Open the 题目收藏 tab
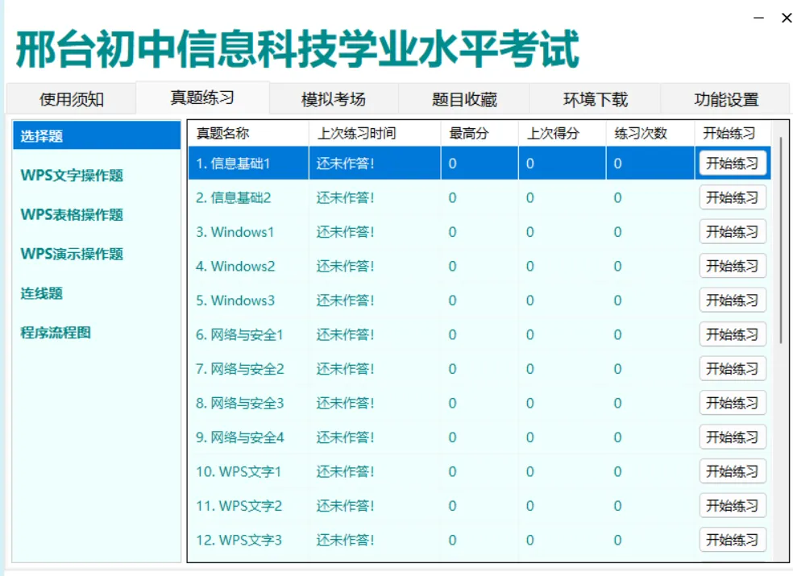 tap(465, 99)
